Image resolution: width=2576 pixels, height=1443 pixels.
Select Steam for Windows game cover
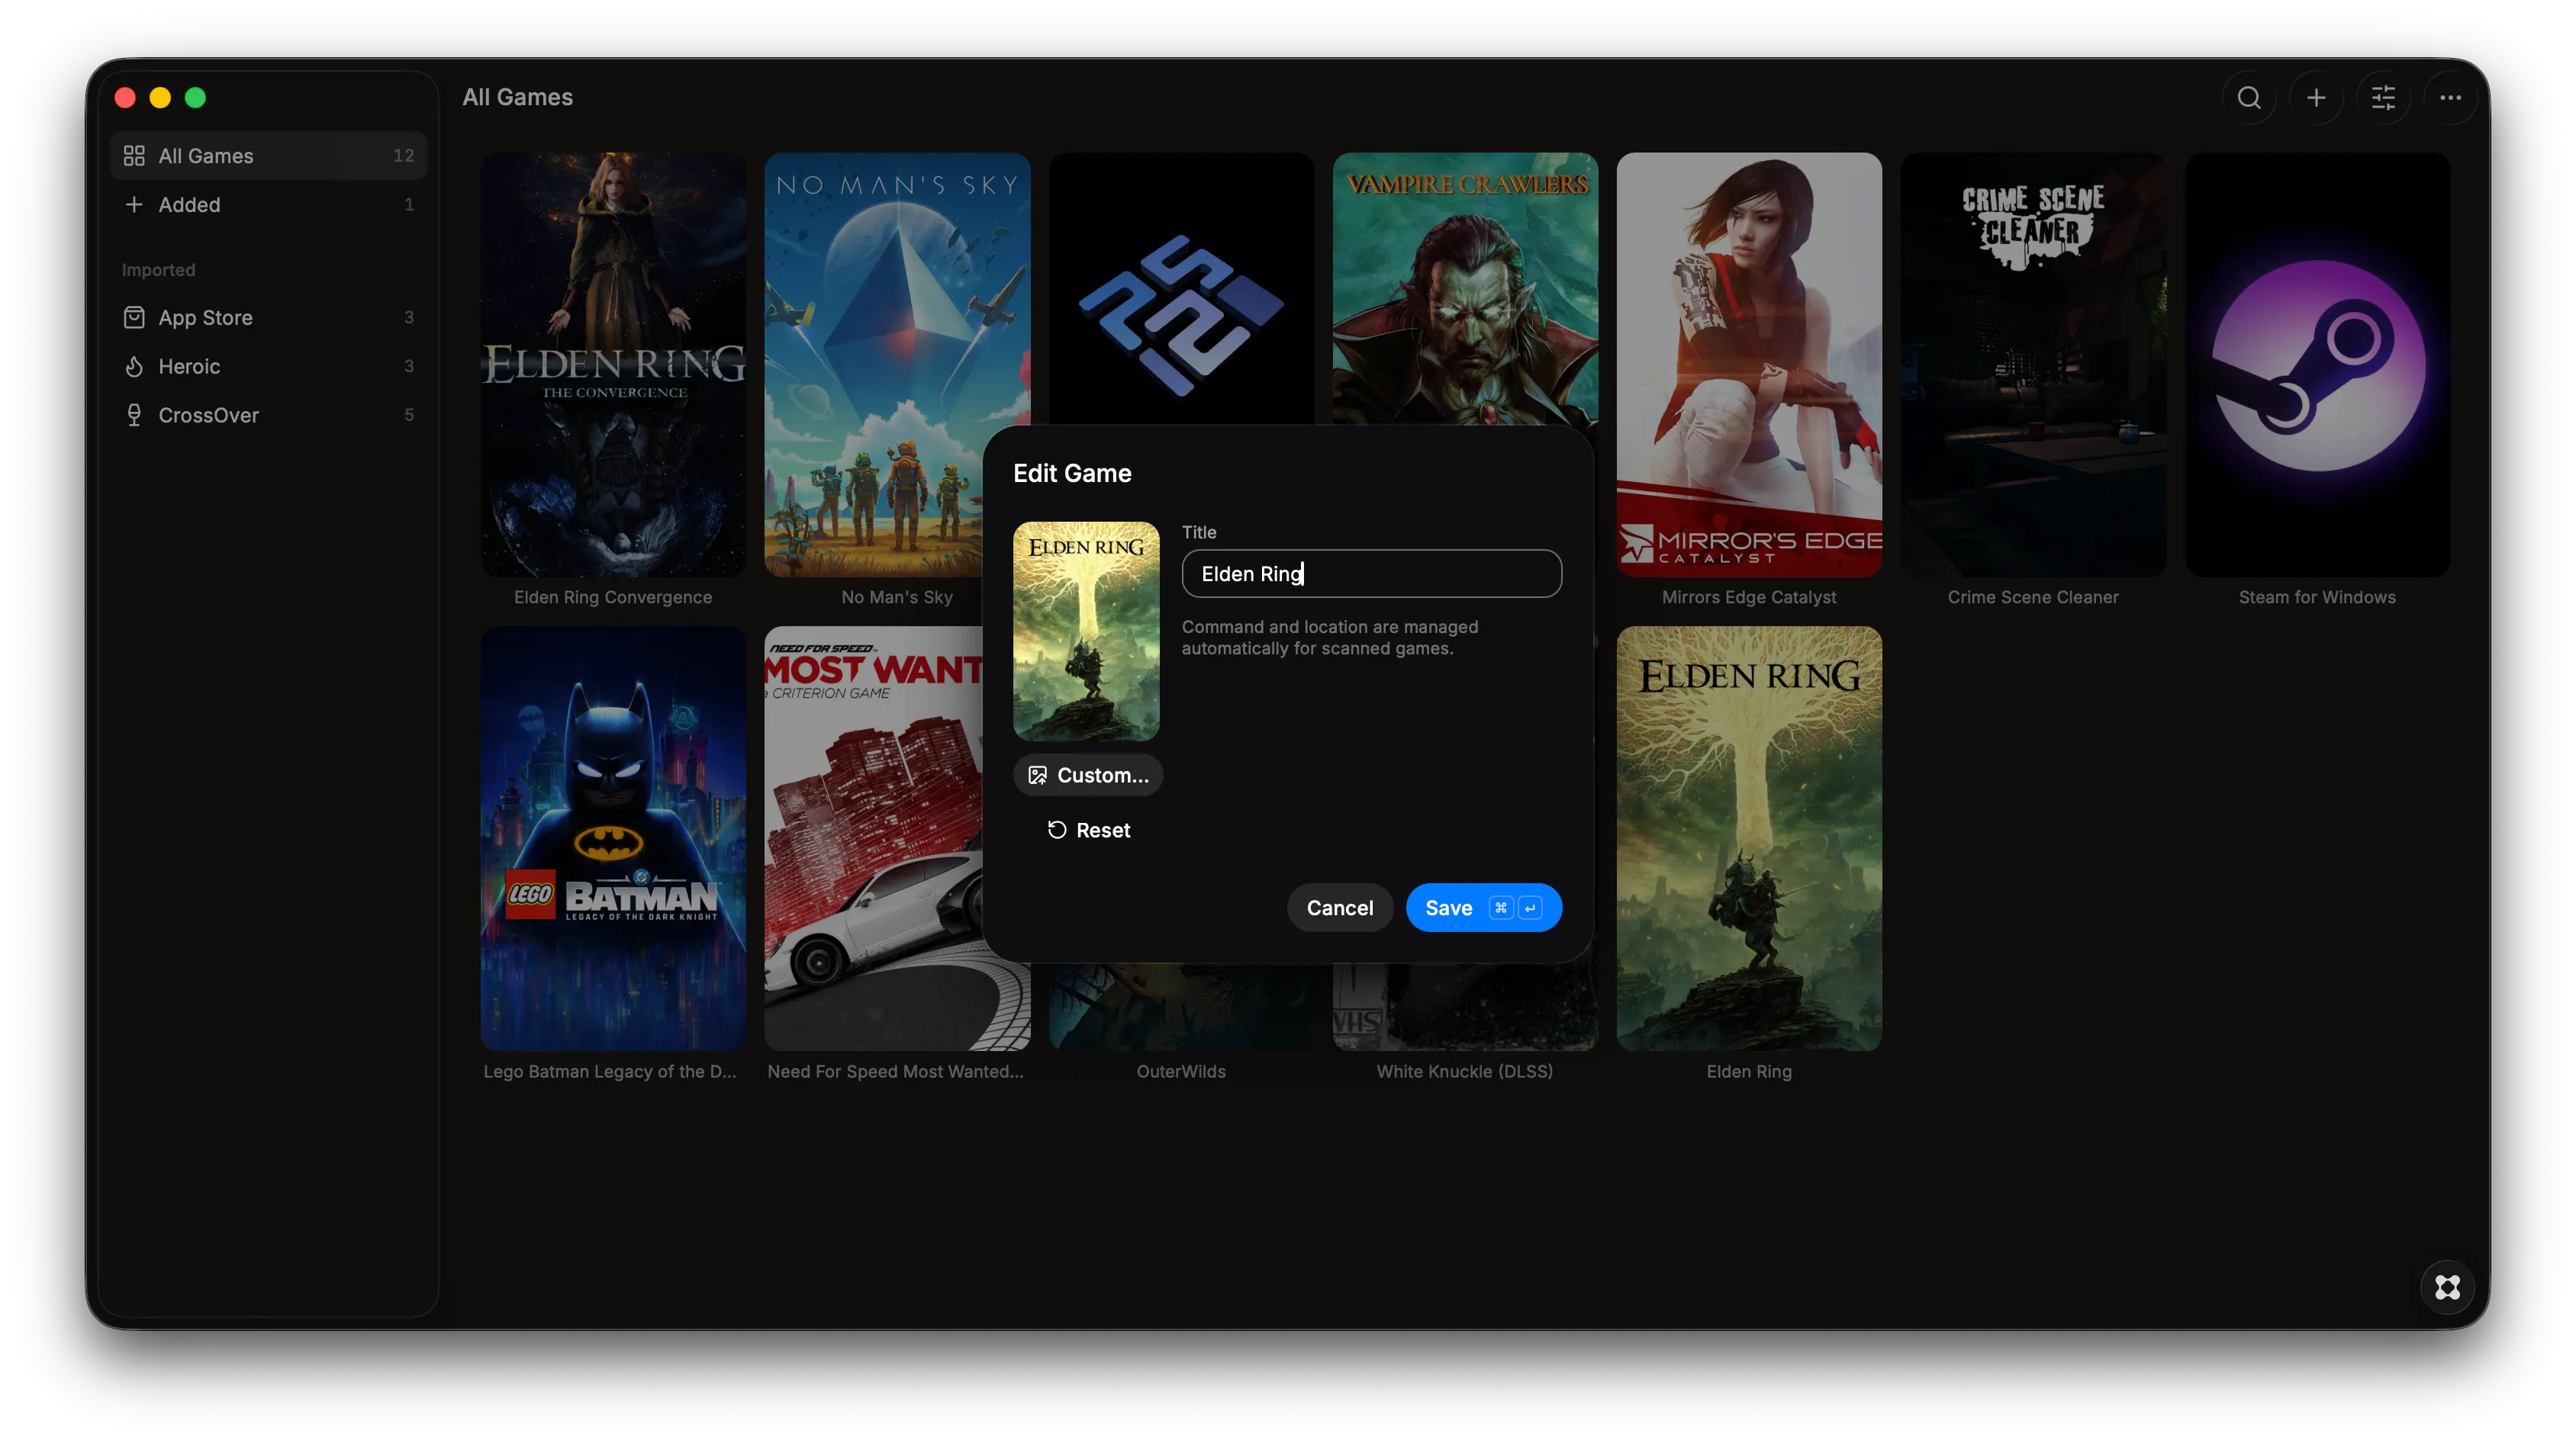point(2317,364)
